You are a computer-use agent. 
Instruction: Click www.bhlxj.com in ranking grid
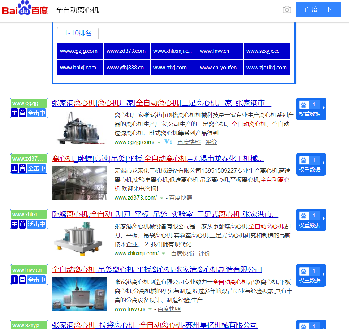(x=80, y=68)
